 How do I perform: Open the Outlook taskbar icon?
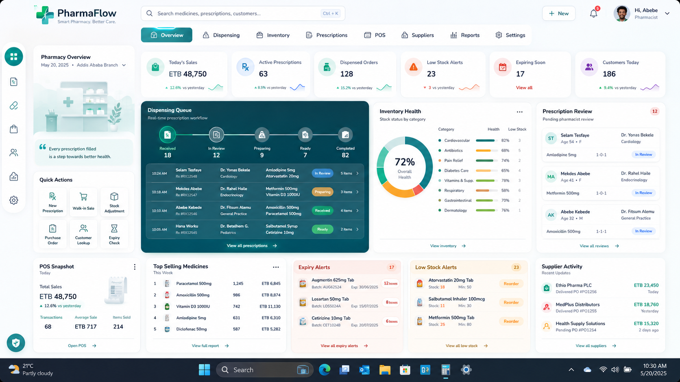tap(364, 370)
